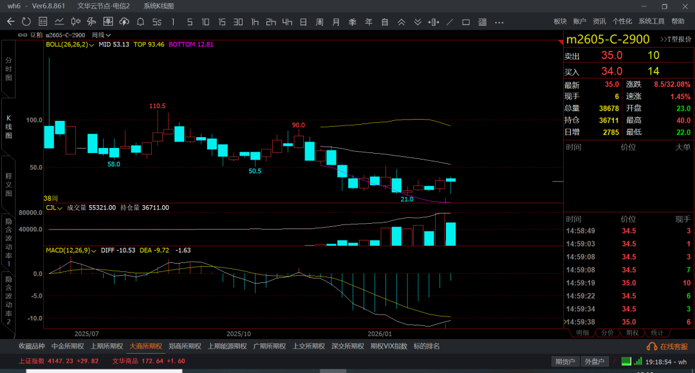Open the T型报价 link
Image resolution: width=695 pixels, height=373 pixels.
pyautogui.click(x=675, y=40)
